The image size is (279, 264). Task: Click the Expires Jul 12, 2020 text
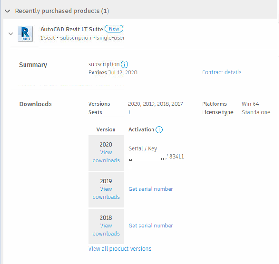point(113,73)
